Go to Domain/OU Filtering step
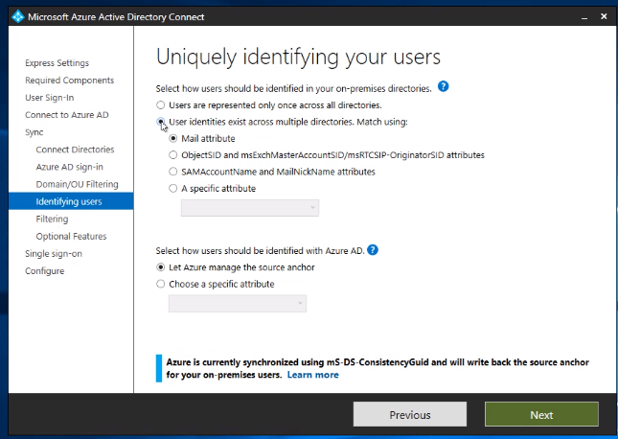The height and width of the screenshot is (439, 618). (x=77, y=185)
